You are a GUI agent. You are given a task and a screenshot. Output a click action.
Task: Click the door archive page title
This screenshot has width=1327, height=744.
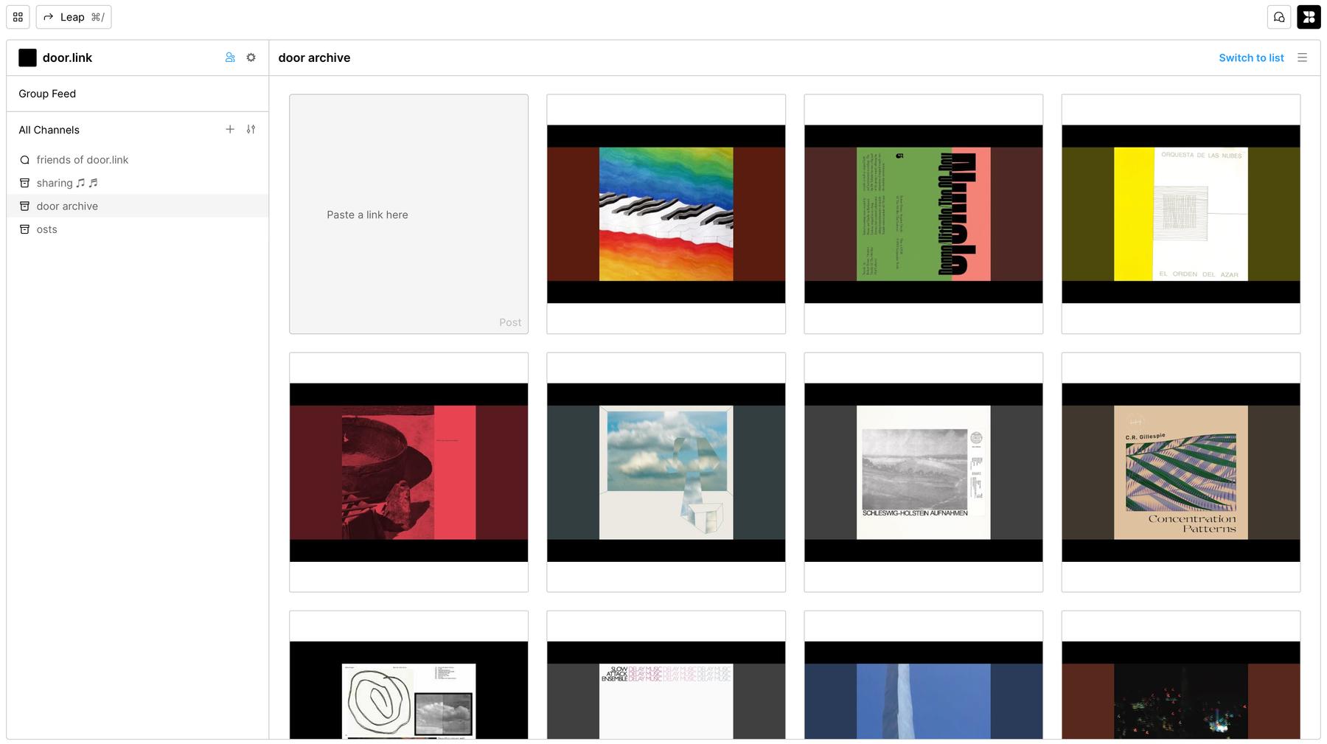point(314,58)
